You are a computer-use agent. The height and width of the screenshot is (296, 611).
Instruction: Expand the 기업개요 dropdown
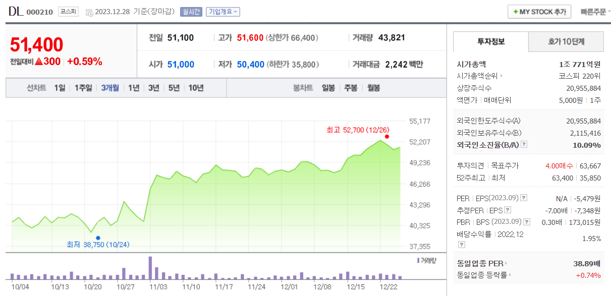223,12
